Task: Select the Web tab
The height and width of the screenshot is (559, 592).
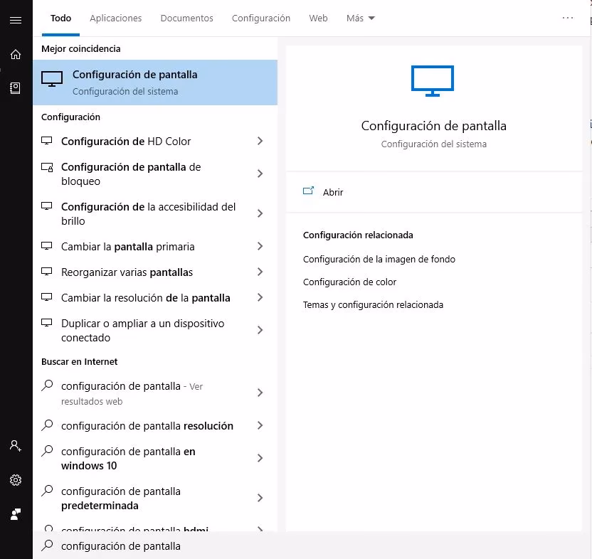Action: [318, 18]
